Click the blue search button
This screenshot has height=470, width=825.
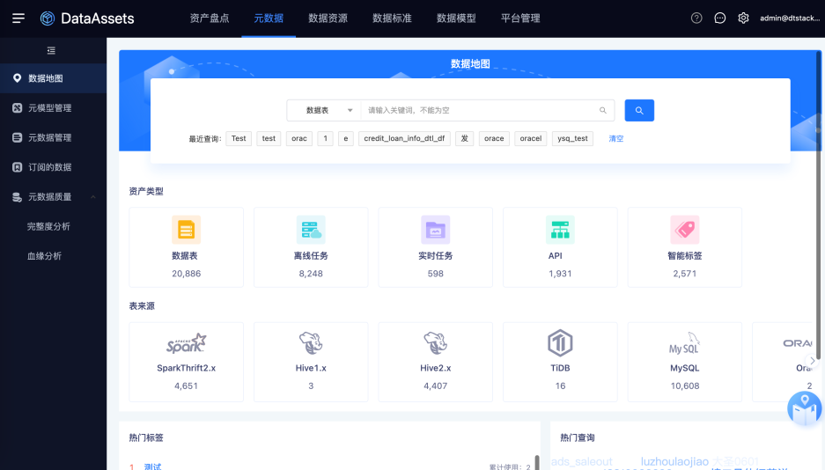639,110
